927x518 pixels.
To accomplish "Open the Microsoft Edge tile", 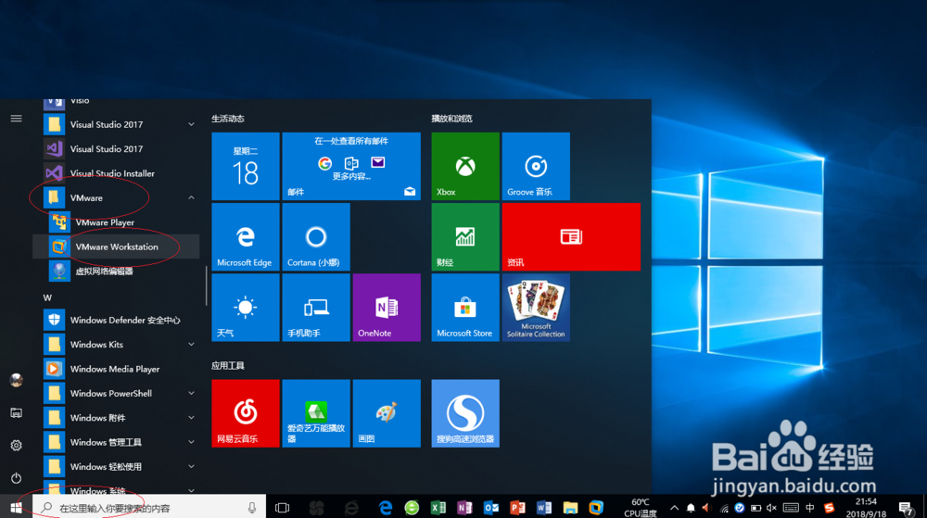I will 246,237.
